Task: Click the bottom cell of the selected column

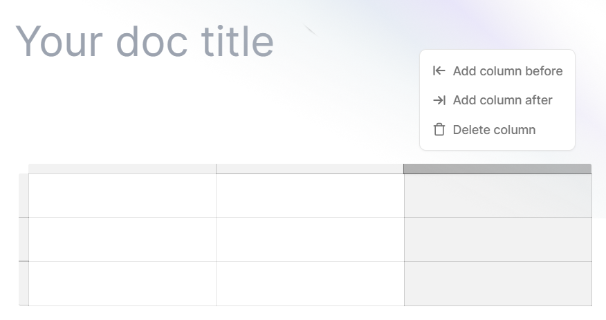Action: click(x=497, y=283)
